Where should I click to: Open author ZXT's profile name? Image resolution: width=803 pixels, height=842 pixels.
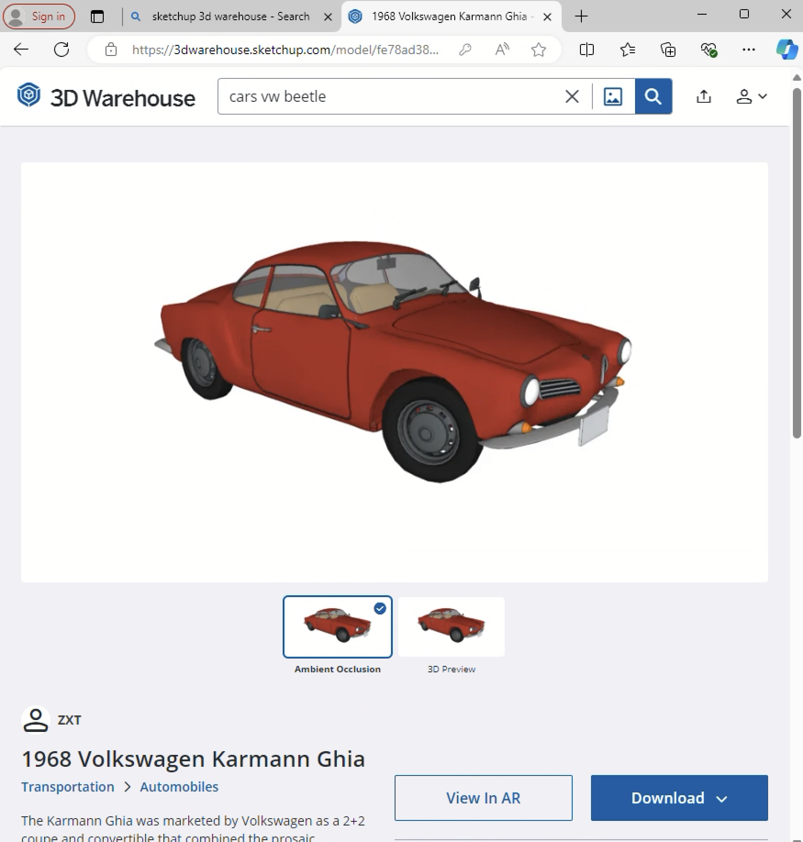pos(69,720)
